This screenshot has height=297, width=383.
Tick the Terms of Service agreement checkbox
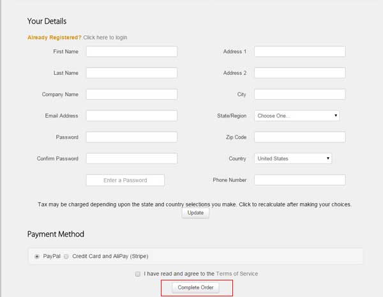pyautogui.click(x=138, y=274)
